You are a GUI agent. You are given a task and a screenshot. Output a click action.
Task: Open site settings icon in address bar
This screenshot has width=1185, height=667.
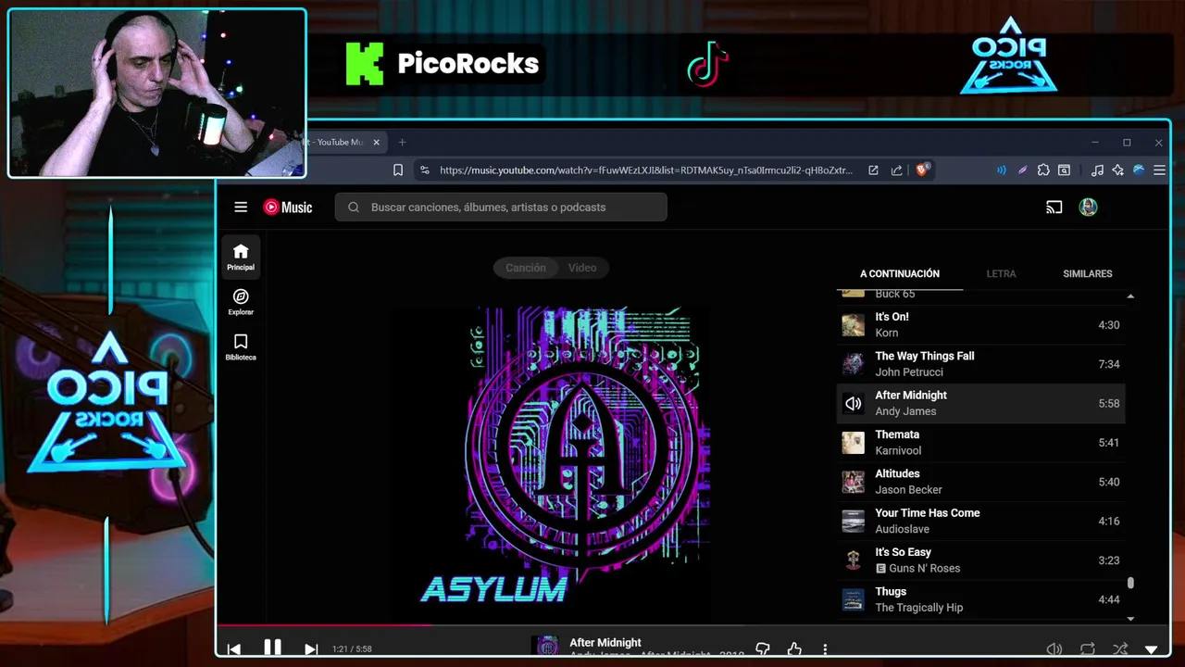(x=424, y=170)
